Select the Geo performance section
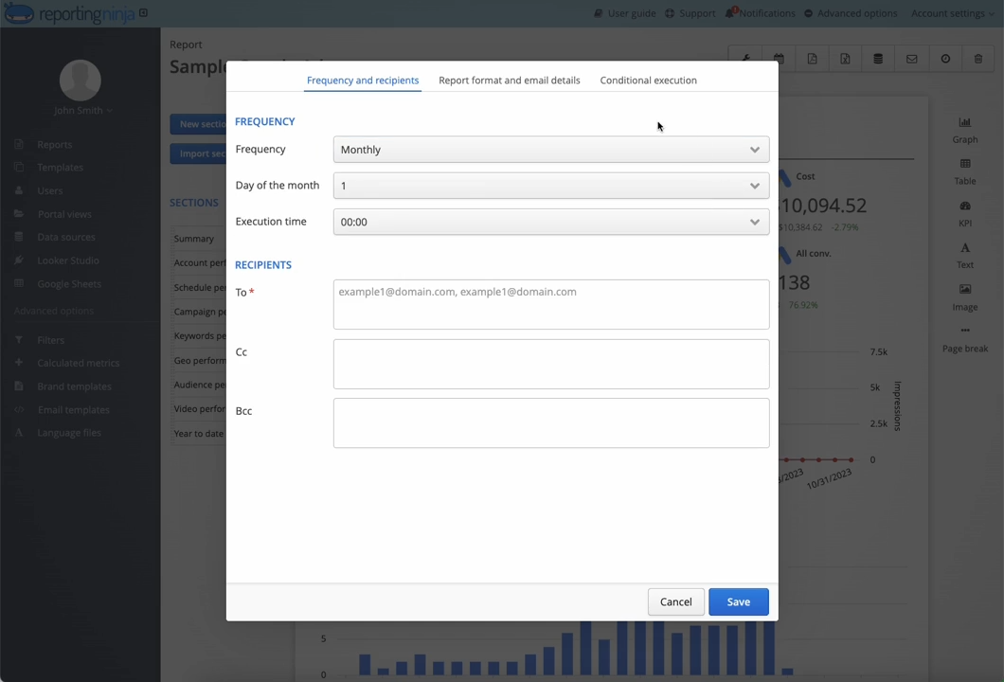Viewport: 1004px width, 682px height. click(x=199, y=361)
